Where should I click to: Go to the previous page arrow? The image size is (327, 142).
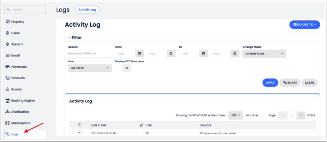coord(283,115)
